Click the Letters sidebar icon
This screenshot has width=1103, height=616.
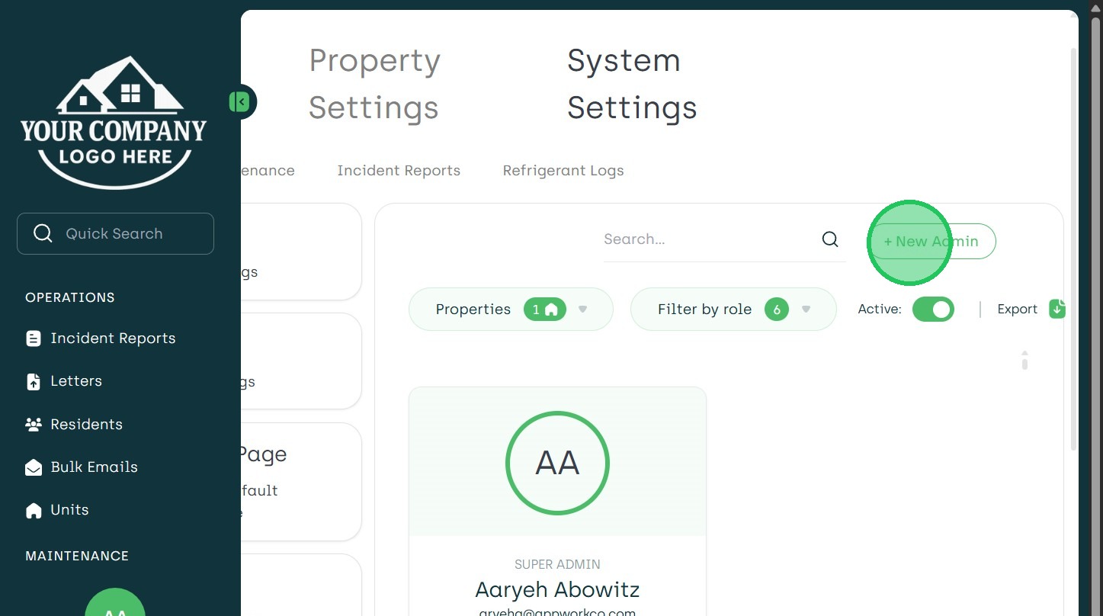34,382
